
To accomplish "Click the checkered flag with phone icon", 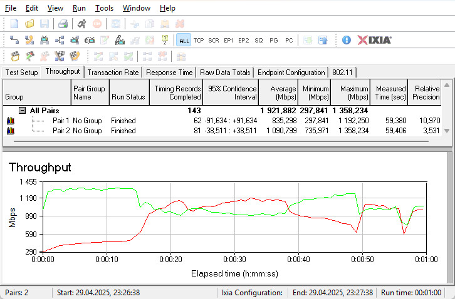I will coord(75,56).
